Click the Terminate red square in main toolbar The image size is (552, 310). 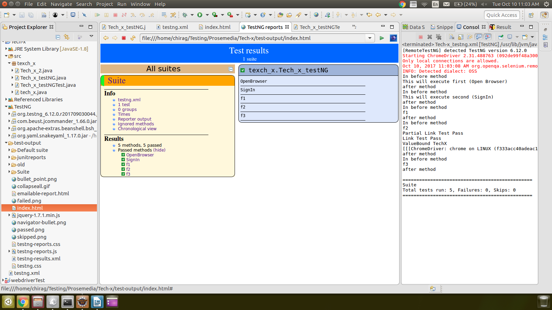click(x=115, y=15)
